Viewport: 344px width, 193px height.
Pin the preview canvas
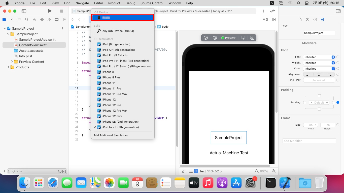184,171
